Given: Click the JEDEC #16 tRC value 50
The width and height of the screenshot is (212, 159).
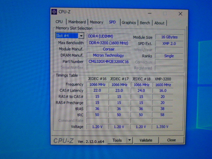Looking at the screenshot, I should 97,115.
